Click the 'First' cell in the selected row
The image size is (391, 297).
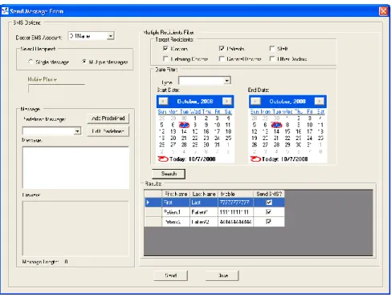tap(176, 203)
